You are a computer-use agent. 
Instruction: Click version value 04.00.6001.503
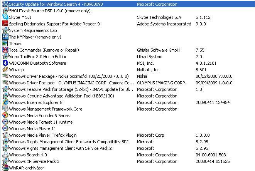[211, 155]
